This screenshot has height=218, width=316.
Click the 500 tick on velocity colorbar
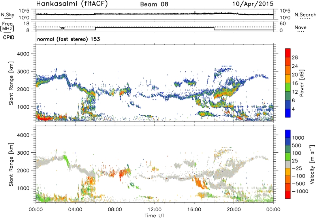[297, 145]
